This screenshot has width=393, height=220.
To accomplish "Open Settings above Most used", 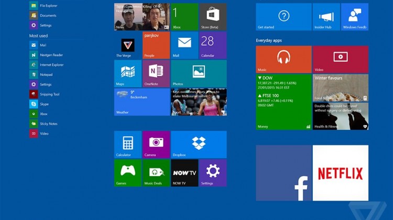I will [x=40, y=25].
